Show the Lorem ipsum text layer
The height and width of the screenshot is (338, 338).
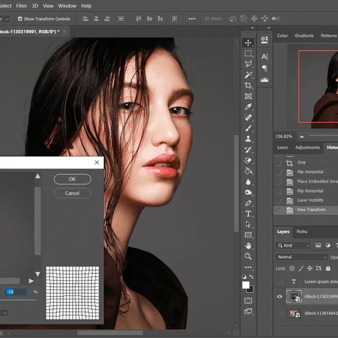(280, 281)
